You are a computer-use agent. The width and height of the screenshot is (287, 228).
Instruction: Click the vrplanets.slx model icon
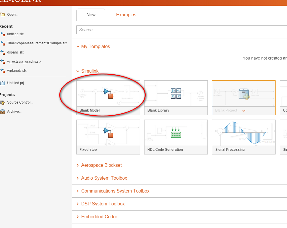pos(3,71)
